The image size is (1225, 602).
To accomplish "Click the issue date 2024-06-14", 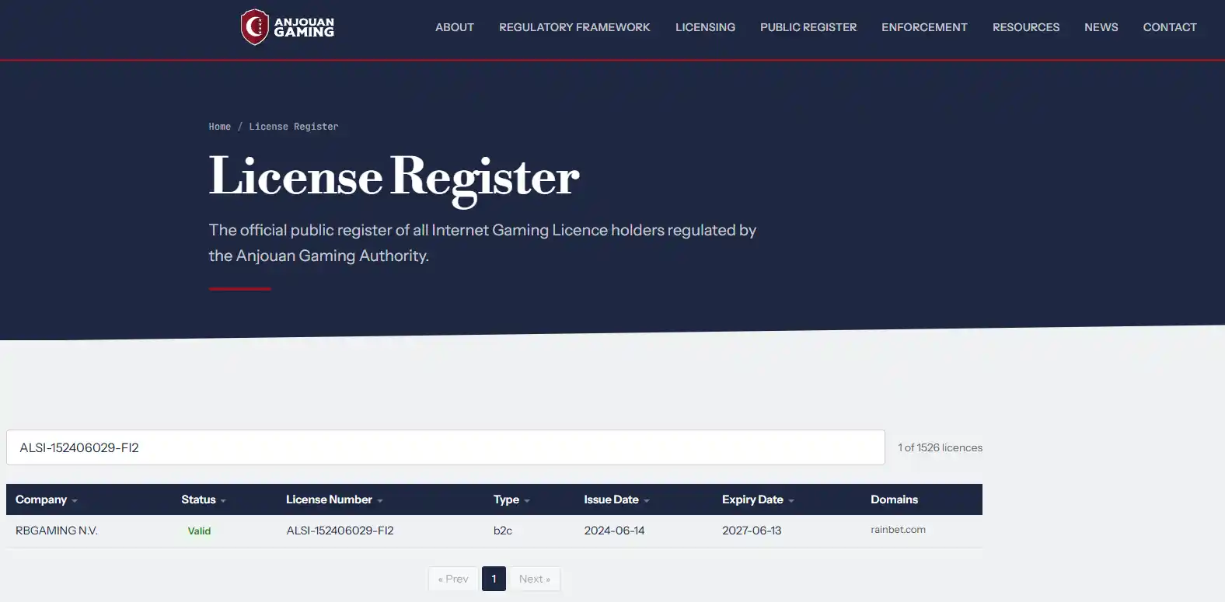I will (x=614, y=531).
